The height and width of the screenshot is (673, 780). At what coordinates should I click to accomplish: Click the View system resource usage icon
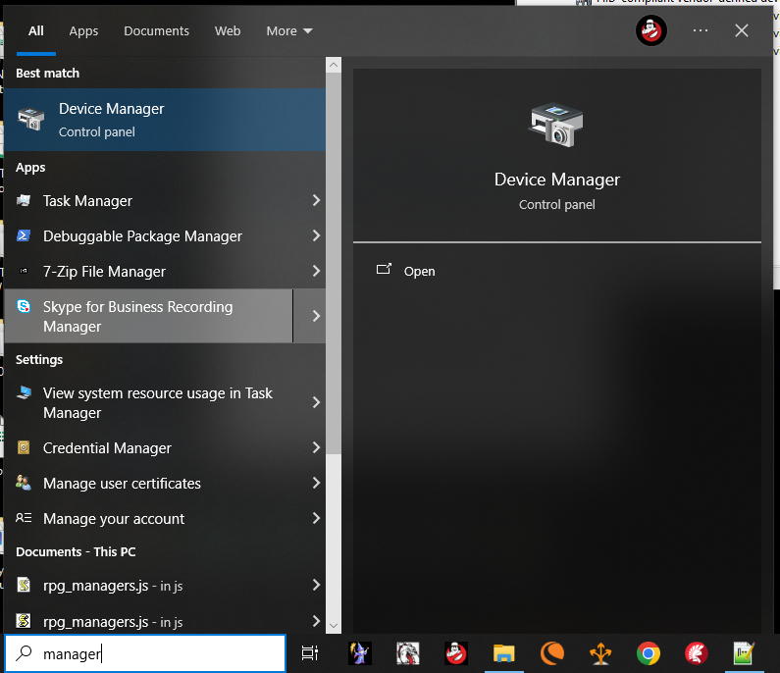[x=24, y=392]
